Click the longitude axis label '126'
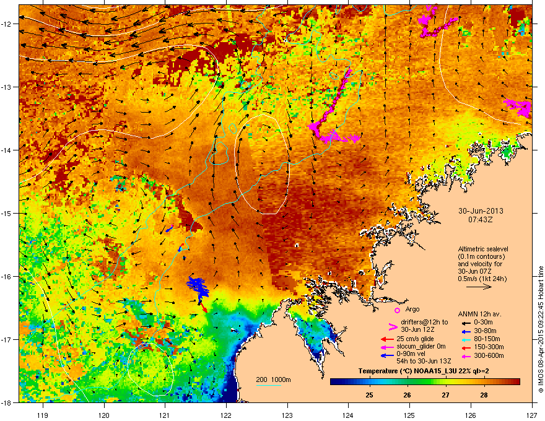This screenshot has height=421, width=545. pos(471,415)
